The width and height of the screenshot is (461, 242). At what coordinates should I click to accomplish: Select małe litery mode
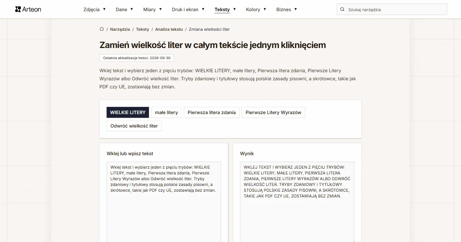coord(166,113)
